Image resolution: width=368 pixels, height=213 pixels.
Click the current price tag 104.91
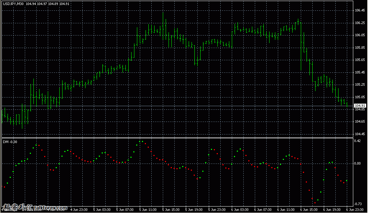[x=360, y=105]
